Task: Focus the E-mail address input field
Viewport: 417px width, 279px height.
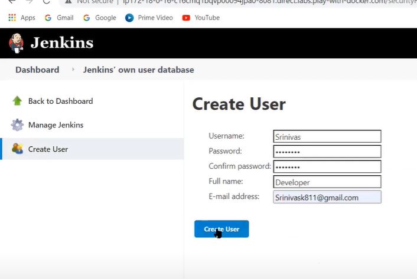Action: pyautogui.click(x=327, y=197)
